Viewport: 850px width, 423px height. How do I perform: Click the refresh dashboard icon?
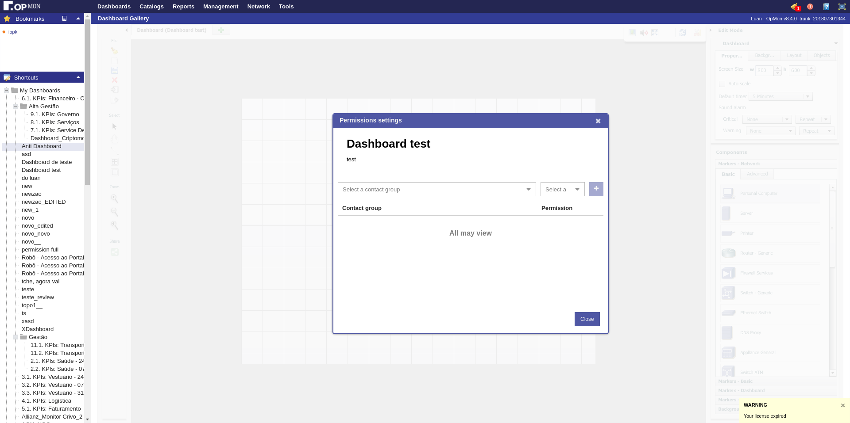coord(683,33)
